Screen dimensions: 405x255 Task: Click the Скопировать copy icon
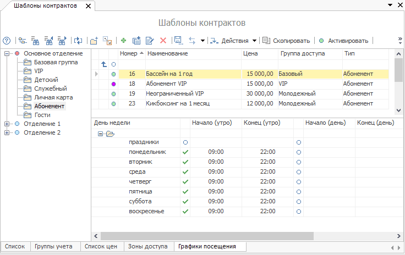coord(266,41)
